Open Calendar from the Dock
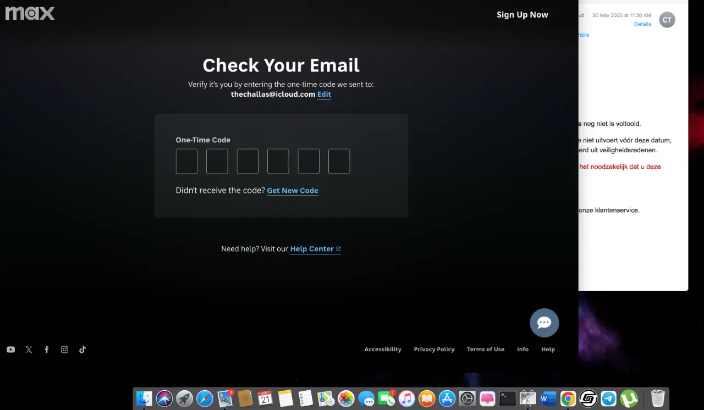Screen dimensions: 704x410 265,398
